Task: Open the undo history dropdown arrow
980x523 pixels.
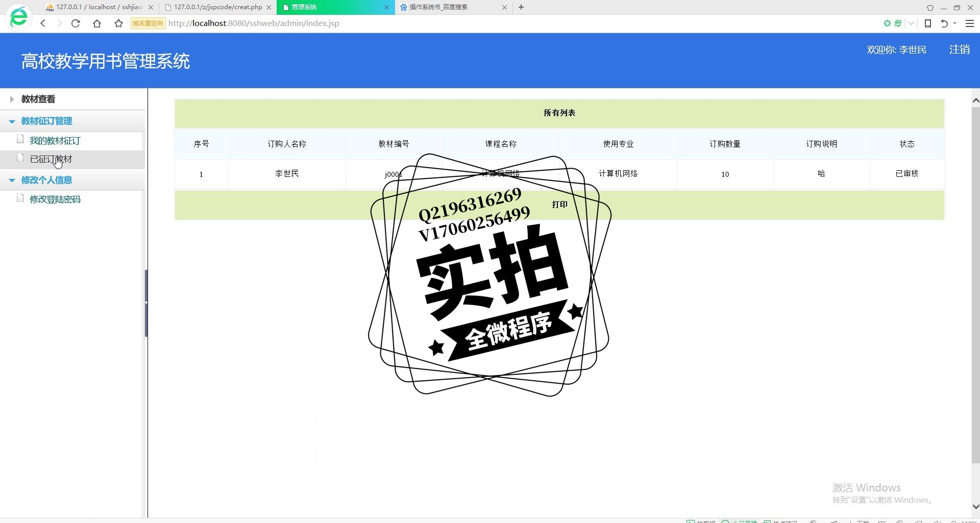Action: point(954,23)
